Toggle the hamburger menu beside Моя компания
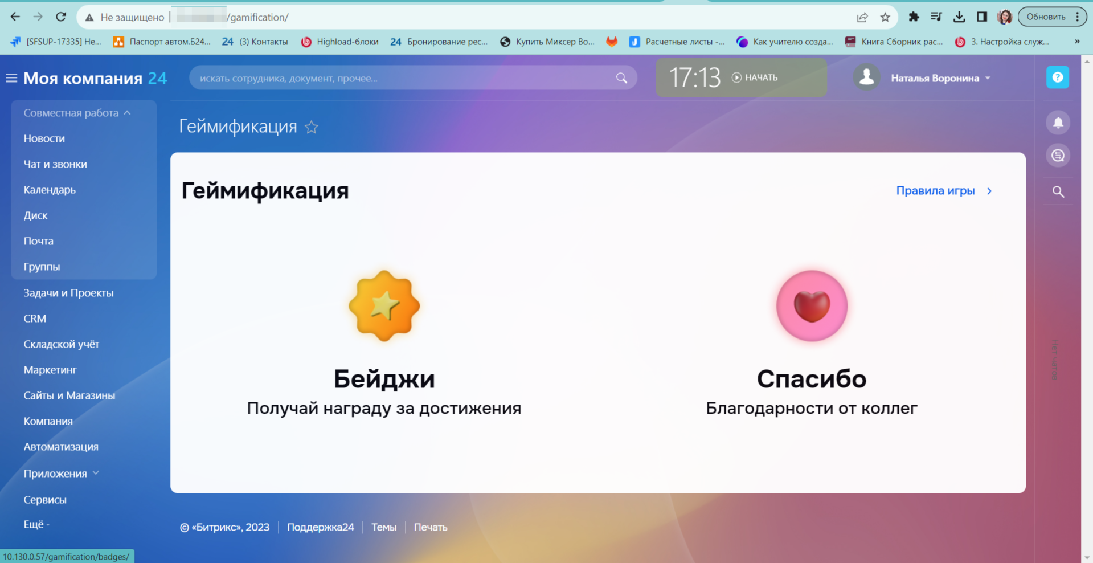 (11, 78)
